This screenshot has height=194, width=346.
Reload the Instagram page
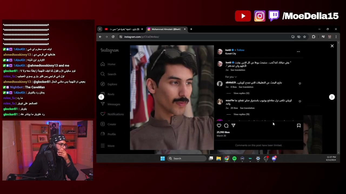tap(113, 37)
